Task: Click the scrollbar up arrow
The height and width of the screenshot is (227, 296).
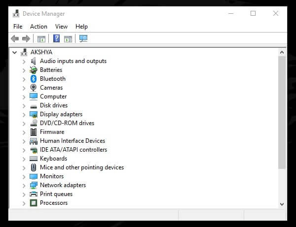Action: click(x=282, y=52)
